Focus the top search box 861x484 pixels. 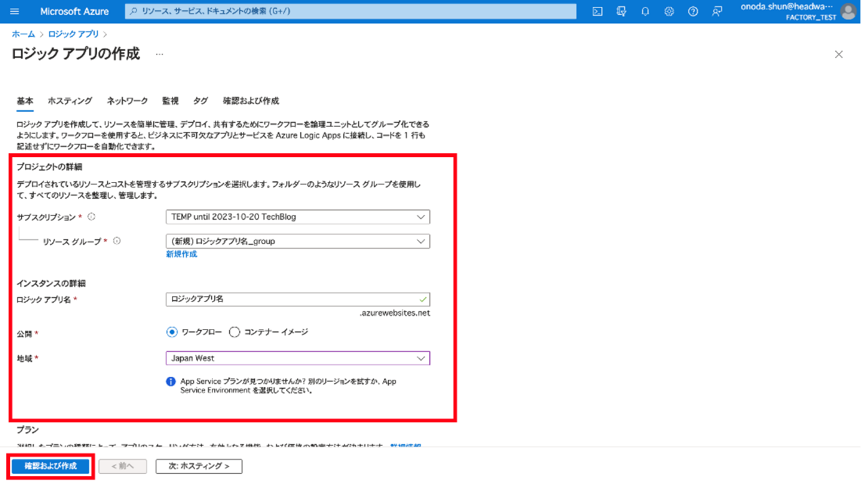351,11
